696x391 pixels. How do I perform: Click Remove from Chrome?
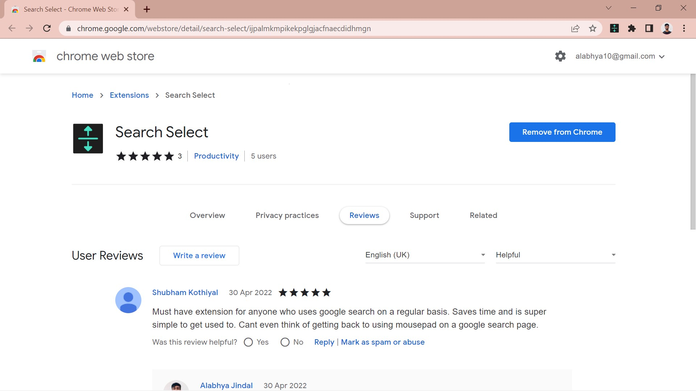click(x=562, y=132)
